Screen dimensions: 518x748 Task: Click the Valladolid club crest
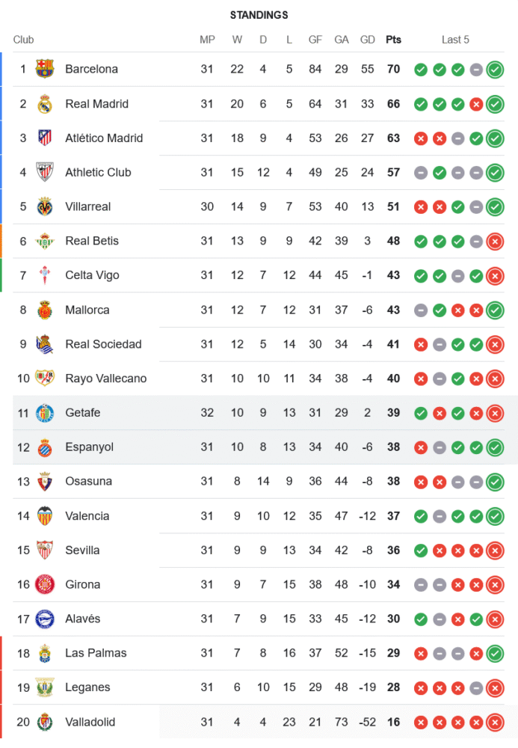pos(45,722)
